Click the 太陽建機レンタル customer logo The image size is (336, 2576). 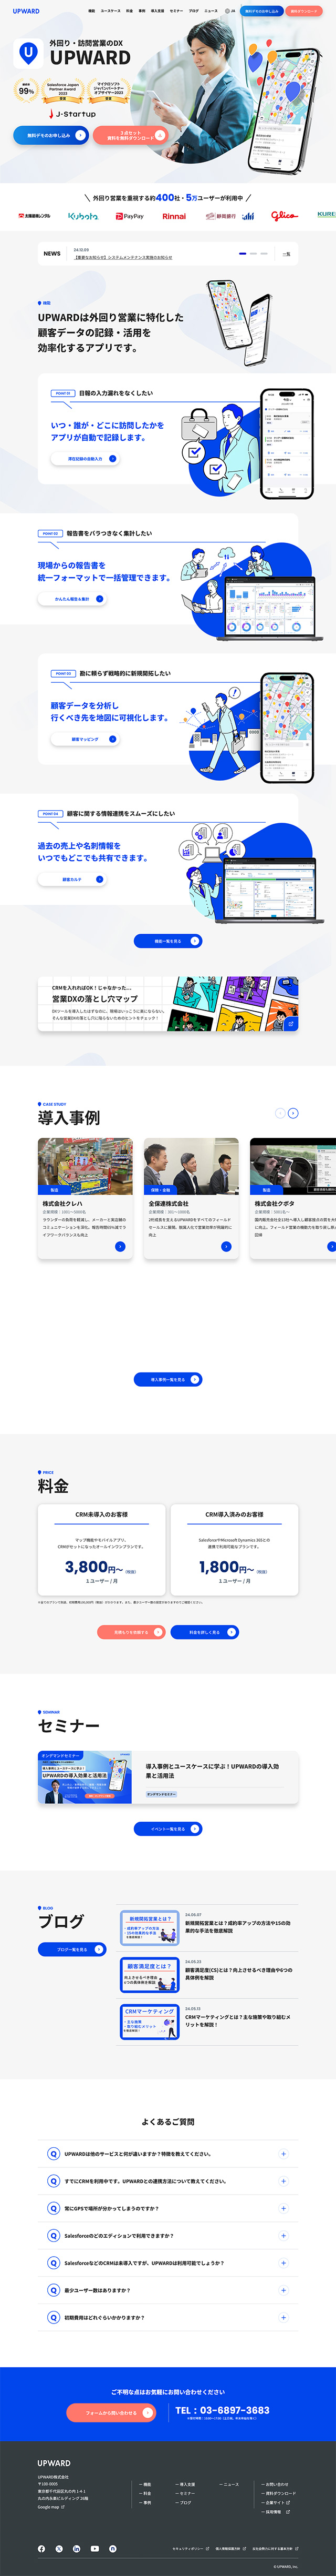point(34,216)
